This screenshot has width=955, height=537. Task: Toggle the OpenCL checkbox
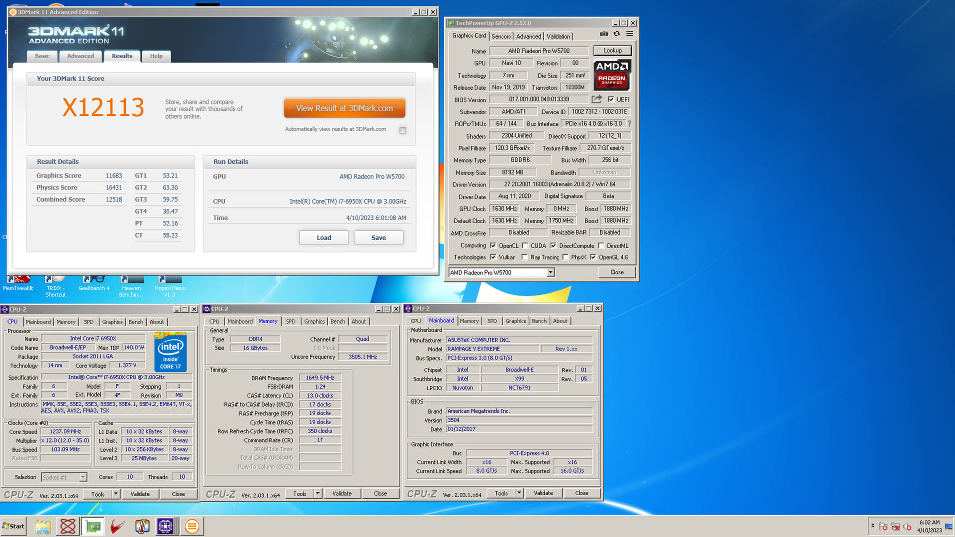point(493,246)
